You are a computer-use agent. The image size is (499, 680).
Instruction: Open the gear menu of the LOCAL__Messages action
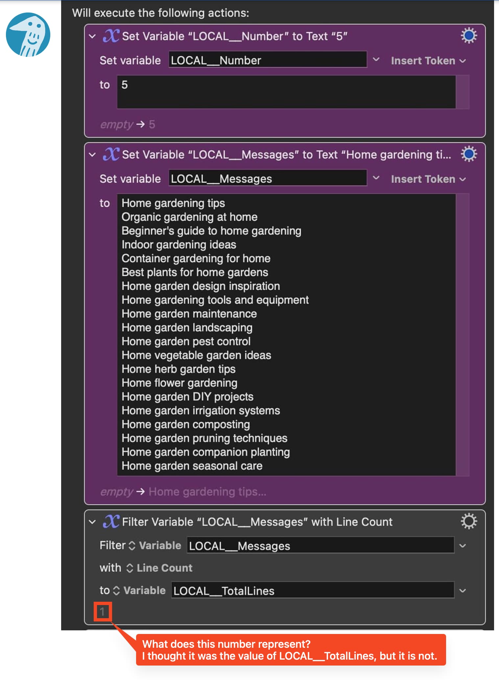pos(468,154)
